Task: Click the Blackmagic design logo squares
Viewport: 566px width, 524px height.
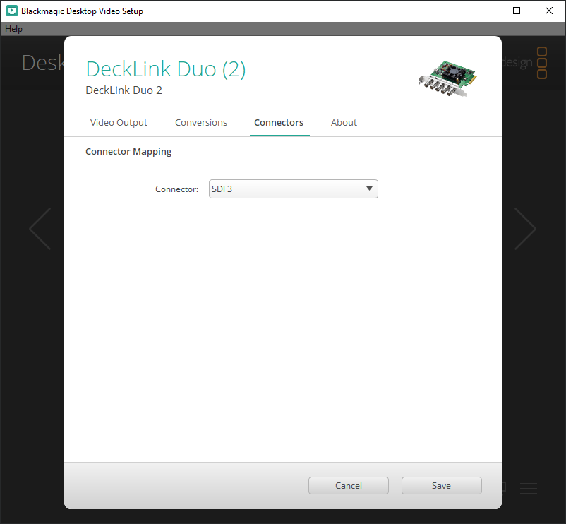Action: pos(542,63)
